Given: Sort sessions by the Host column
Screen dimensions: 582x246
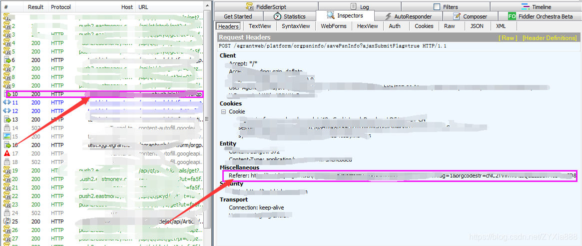Looking at the screenshot, I should (x=106, y=7).
